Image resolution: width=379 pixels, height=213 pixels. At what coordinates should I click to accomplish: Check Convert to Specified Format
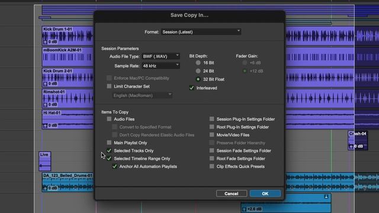[114, 127]
